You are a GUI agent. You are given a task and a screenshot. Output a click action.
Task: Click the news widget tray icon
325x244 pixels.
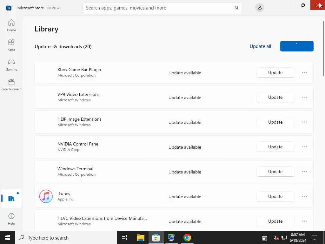pos(265,238)
